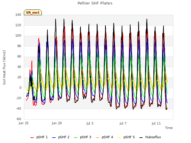Select the pSHF 5 legend label

(129, 137)
